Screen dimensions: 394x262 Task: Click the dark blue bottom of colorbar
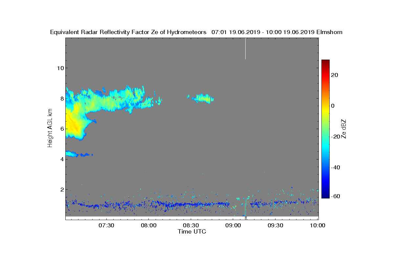[325, 196]
